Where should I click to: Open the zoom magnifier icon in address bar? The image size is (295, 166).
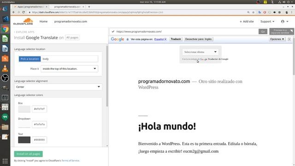coord(248,12)
